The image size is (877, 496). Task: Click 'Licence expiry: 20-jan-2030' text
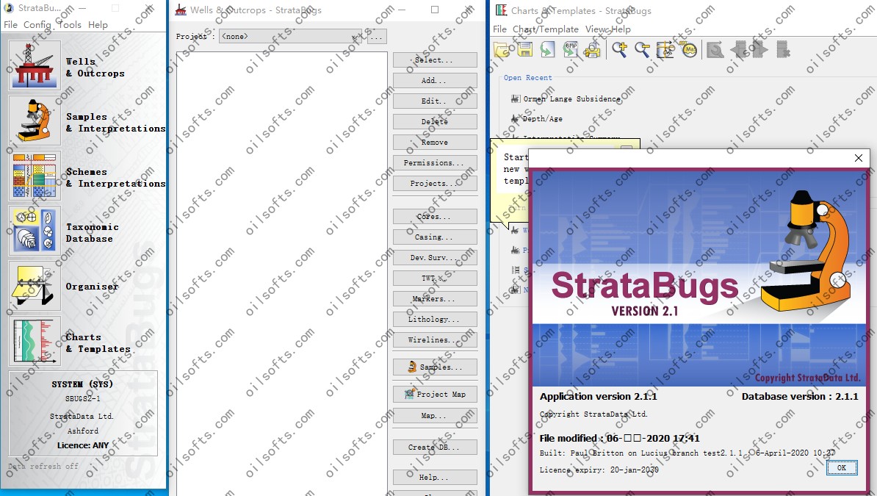coord(599,470)
